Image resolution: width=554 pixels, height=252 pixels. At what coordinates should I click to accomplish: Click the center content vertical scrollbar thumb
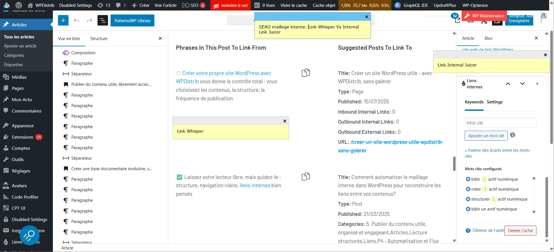[x=454, y=164]
